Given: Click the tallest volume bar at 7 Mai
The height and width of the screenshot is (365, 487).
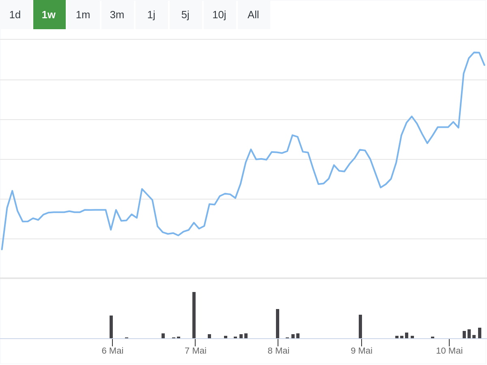Looking at the screenshot, I should click(194, 315).
